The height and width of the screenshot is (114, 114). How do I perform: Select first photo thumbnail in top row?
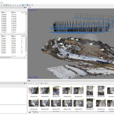pos(34,91)
